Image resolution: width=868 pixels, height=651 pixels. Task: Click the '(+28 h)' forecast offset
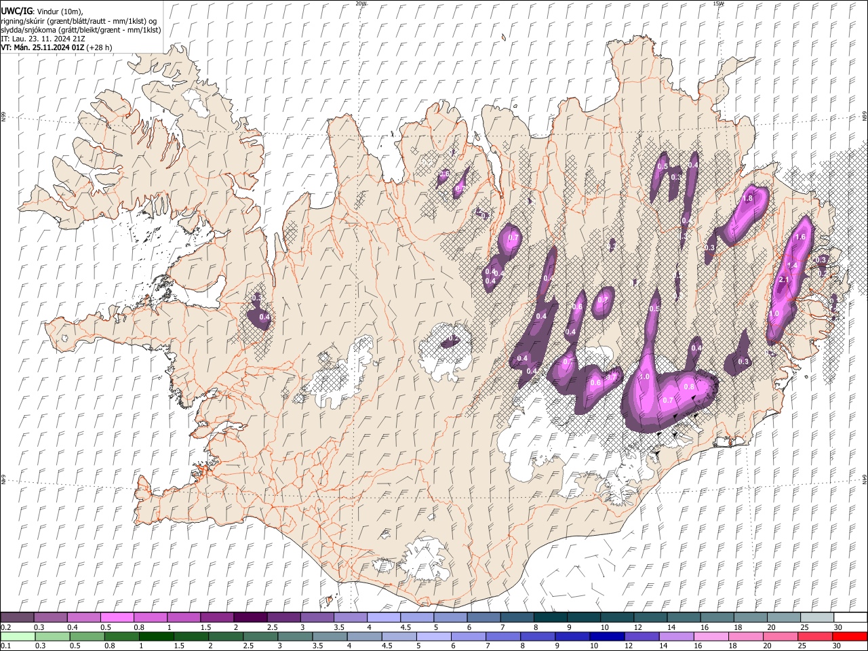coord(100,47)
